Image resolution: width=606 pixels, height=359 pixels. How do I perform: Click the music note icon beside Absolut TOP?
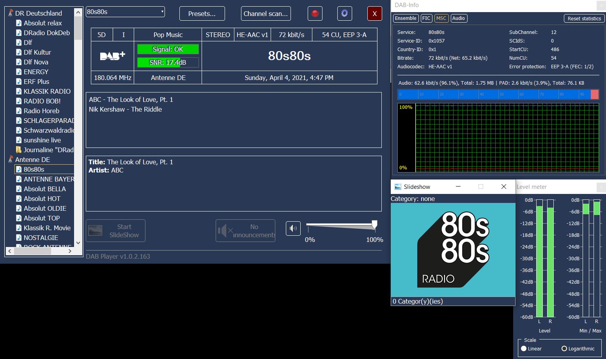click(19, 218)
